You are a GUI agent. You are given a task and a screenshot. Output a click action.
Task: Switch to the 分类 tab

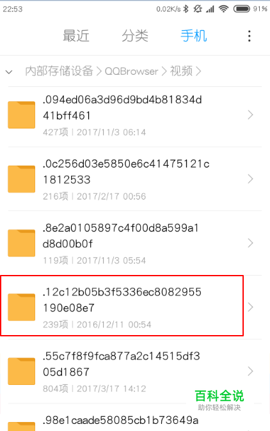[135, 36]
